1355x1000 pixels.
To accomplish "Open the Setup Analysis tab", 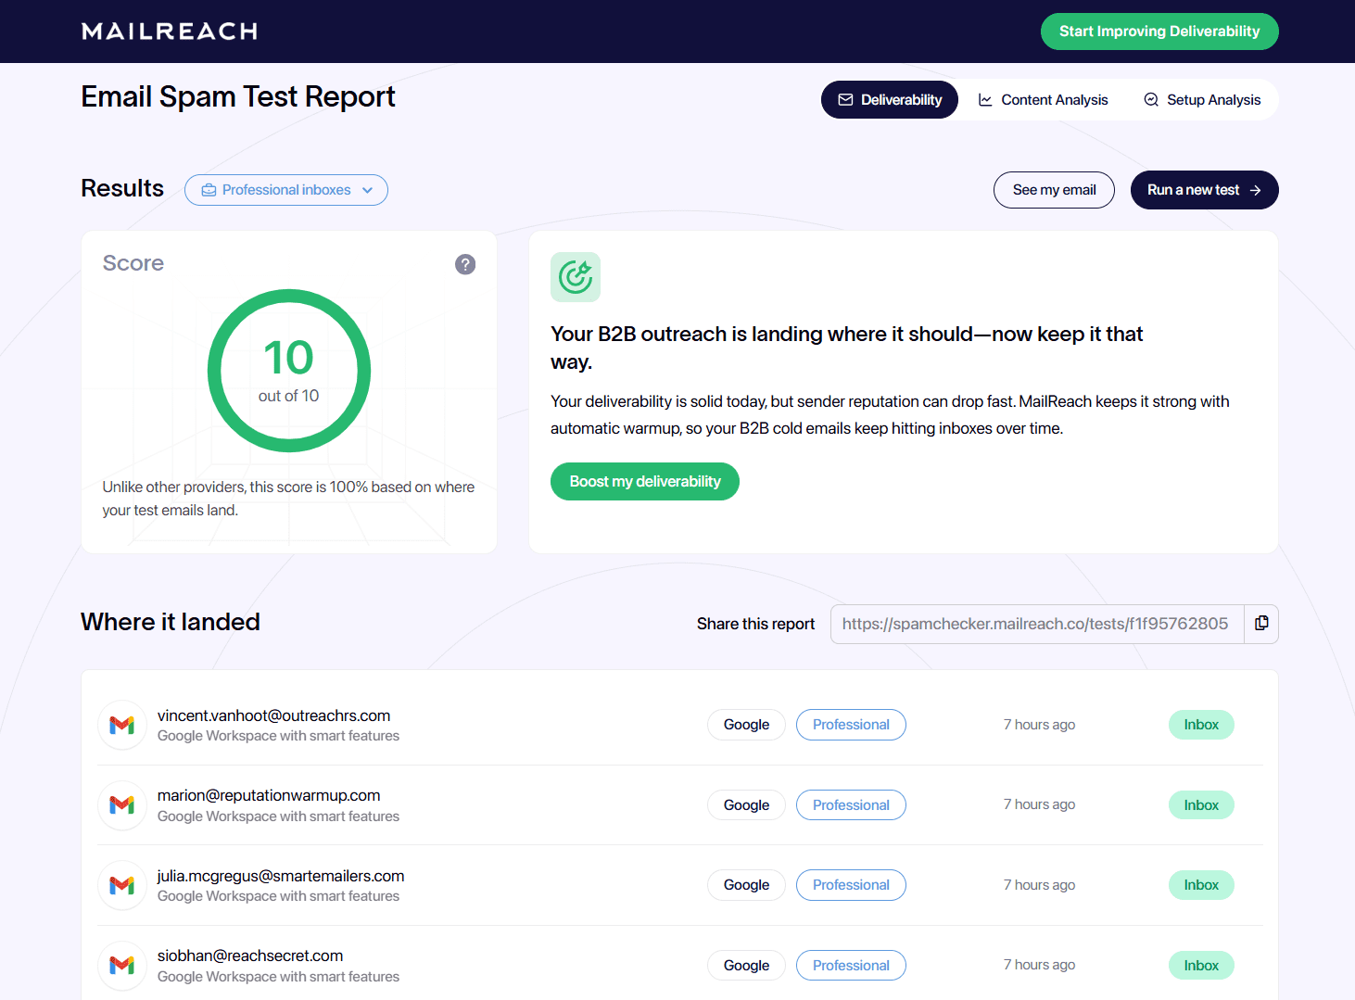I will pyautogui.click(x=1202, y=100).
